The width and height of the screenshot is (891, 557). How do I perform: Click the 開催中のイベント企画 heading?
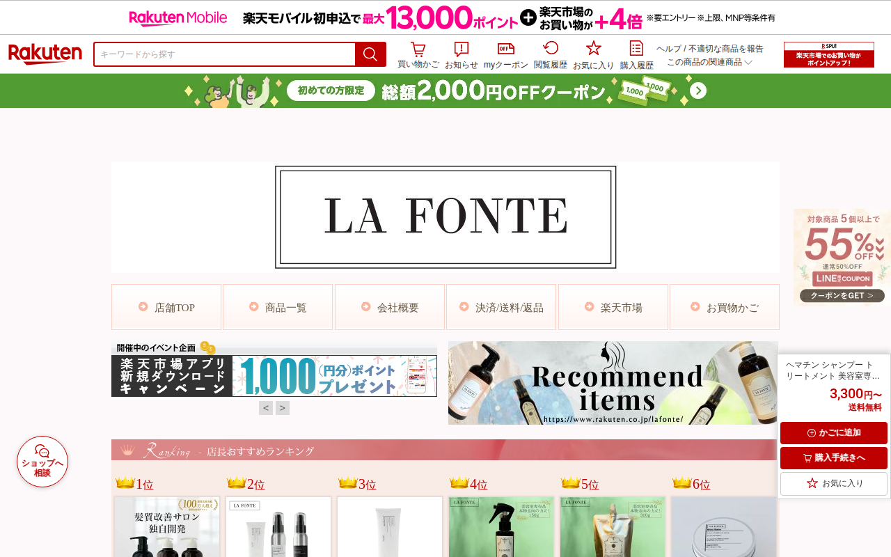coord(156,347)
